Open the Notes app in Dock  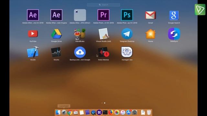pos(82,112)
